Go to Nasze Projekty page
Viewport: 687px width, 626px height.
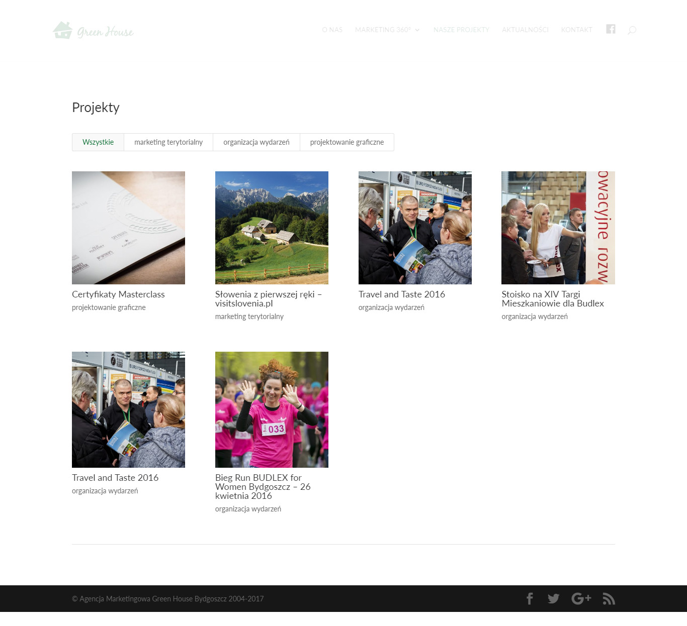click(461, 30)
